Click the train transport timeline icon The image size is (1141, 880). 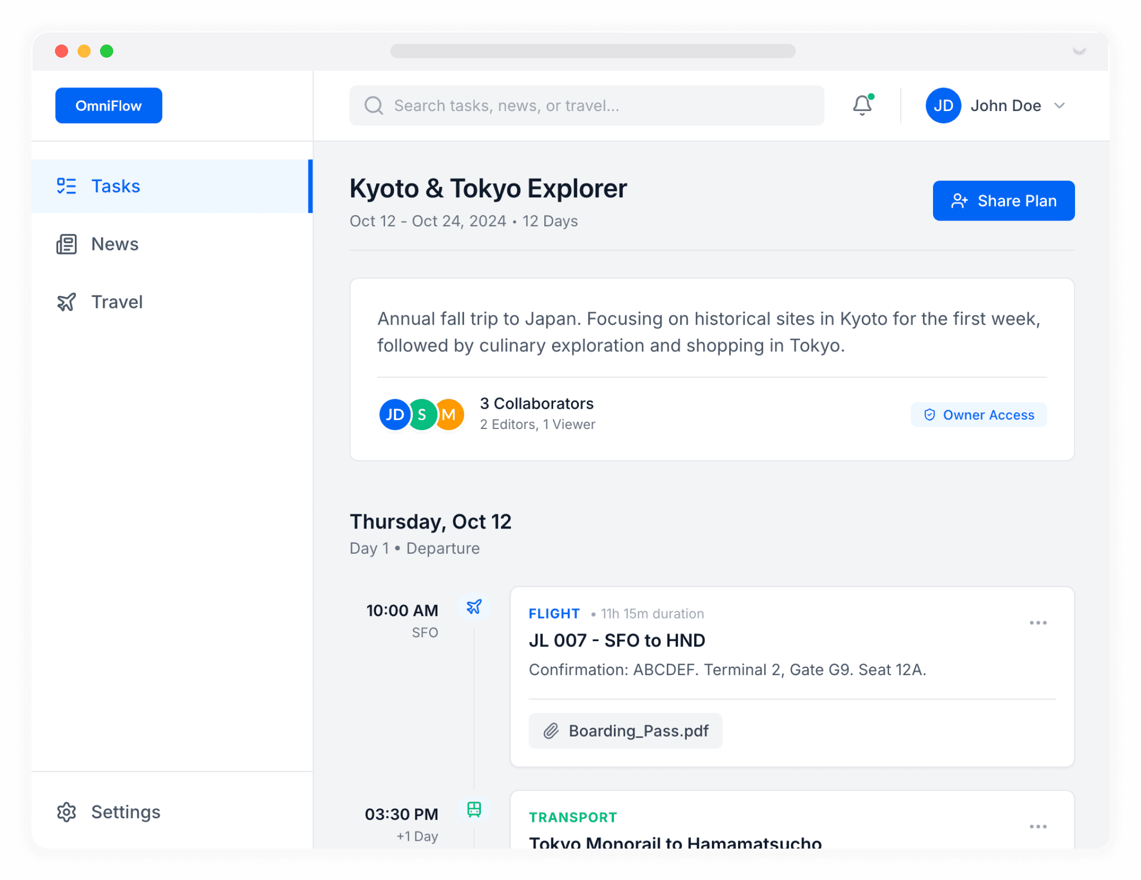474,809
